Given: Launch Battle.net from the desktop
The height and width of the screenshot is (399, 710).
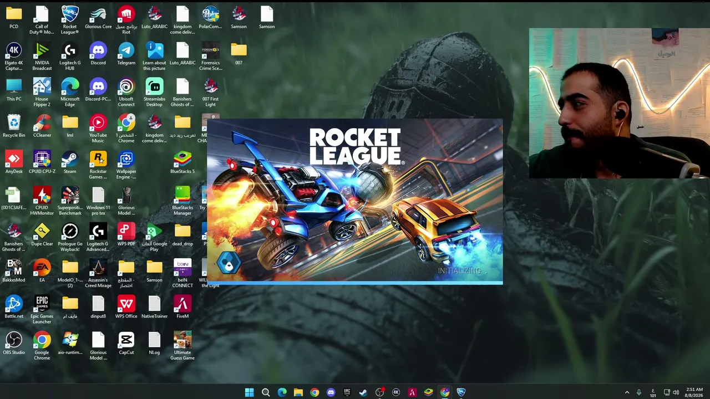Looking at the screenshot, I should point(14,308).
